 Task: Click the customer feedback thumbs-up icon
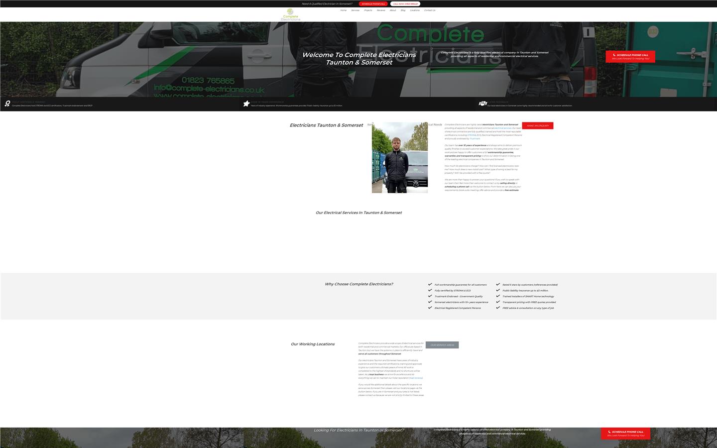tap(483, 104)
